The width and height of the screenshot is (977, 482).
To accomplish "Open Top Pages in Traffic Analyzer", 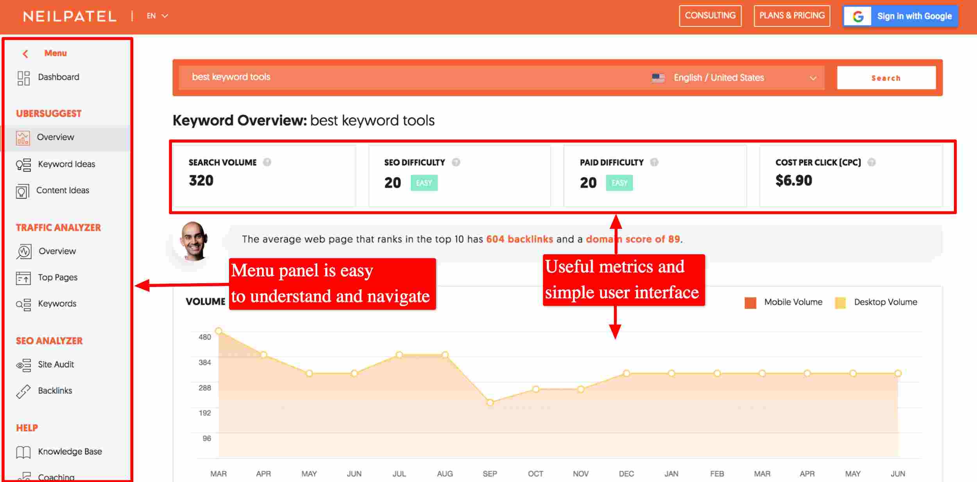I will [x=58, y=277].
